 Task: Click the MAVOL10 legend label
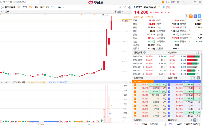(58, 82)
